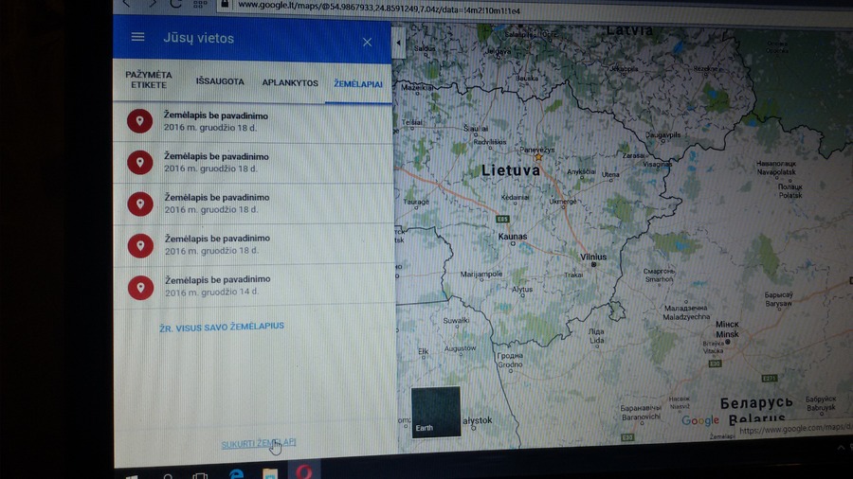This screenshot has width=853, height=479.
Task: Click the Tauragė label on map
Action: point(416,202)
